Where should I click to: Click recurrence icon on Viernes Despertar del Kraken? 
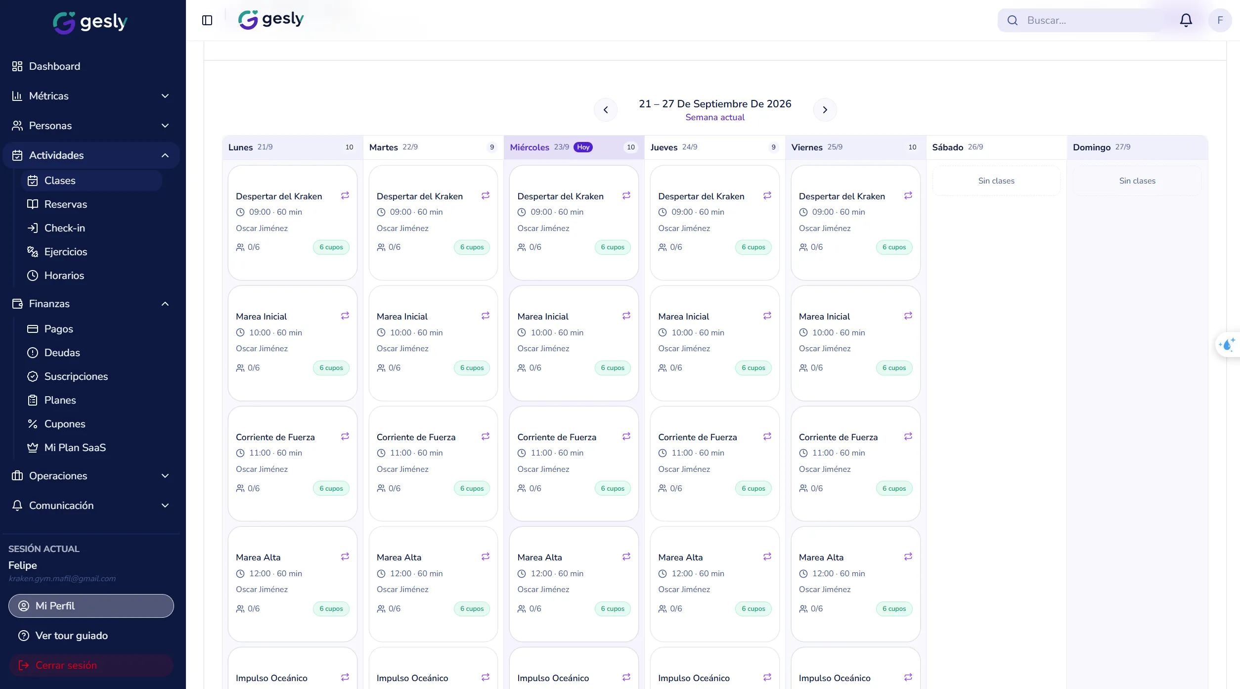tap(908, 195)
